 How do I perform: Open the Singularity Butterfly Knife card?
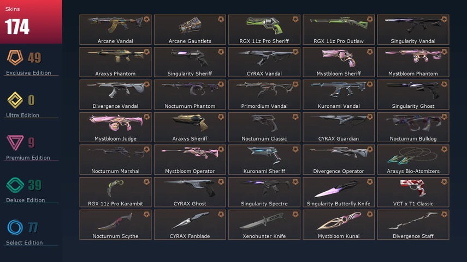coord(339,192)
